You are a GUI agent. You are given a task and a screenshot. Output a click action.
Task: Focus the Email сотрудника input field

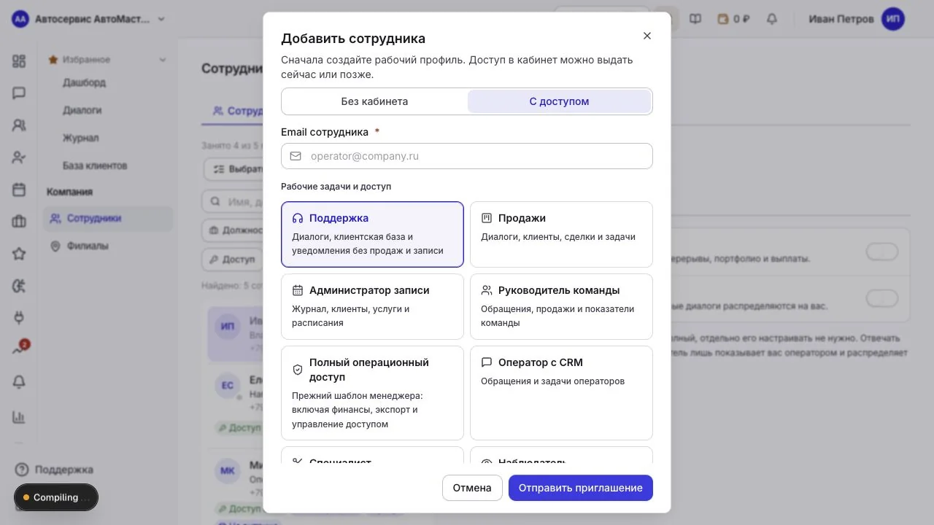[467, 156]
